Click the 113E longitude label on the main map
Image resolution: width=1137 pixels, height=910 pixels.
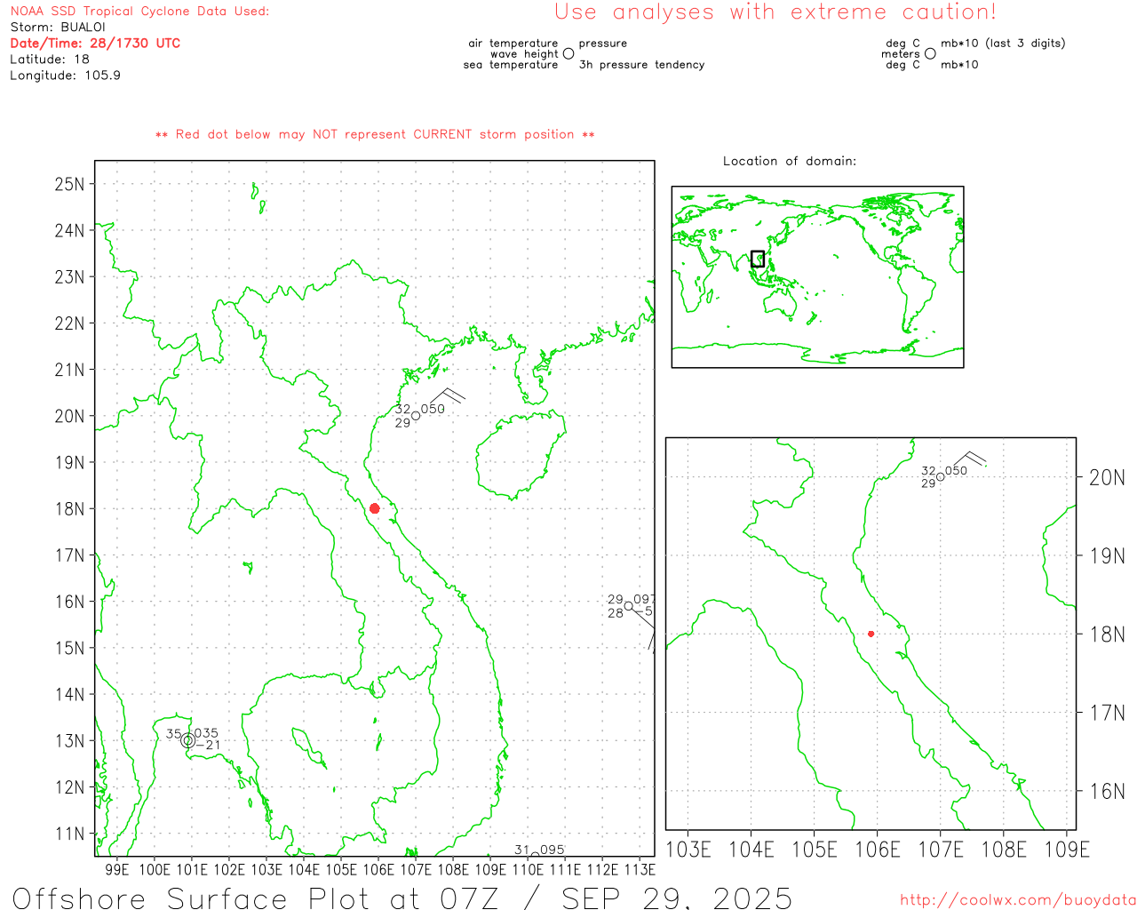click(x=639, y=870)
